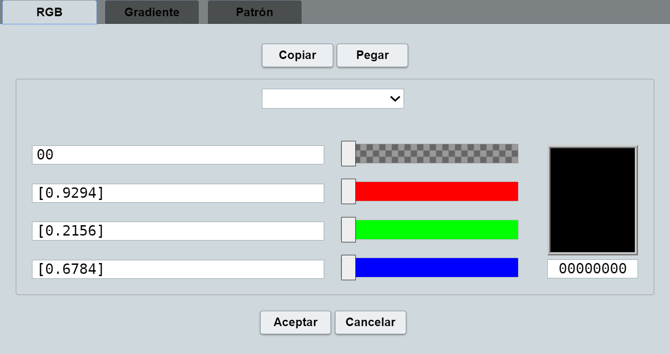Screen dimensions: 670x354
Task: Click the red value field [0.9294]
Action: tap(178, 193)
